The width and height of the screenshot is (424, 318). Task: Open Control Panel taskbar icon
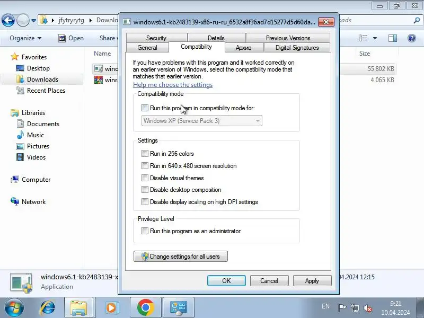(179, 308)
